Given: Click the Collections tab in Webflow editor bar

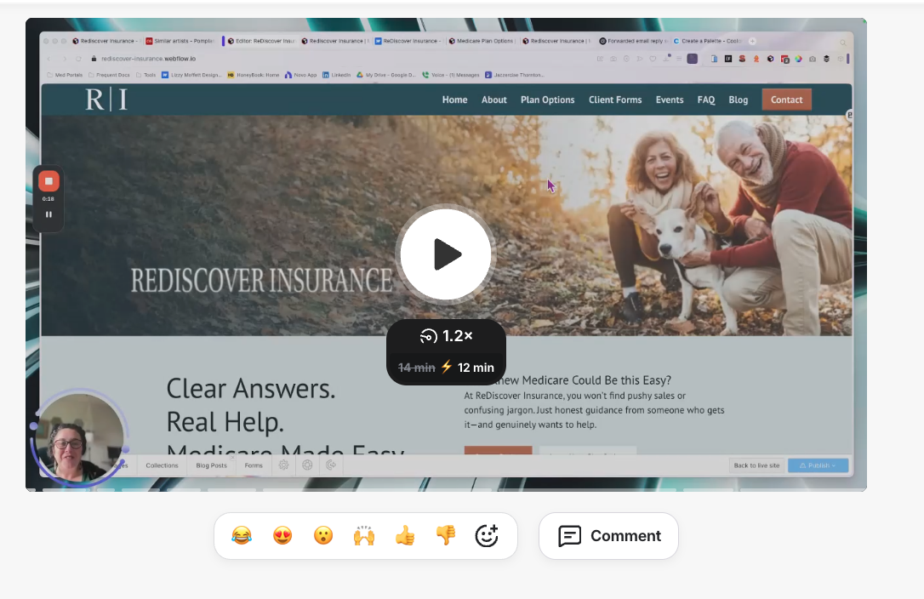Looking at the screenshot, I should 162,465.
